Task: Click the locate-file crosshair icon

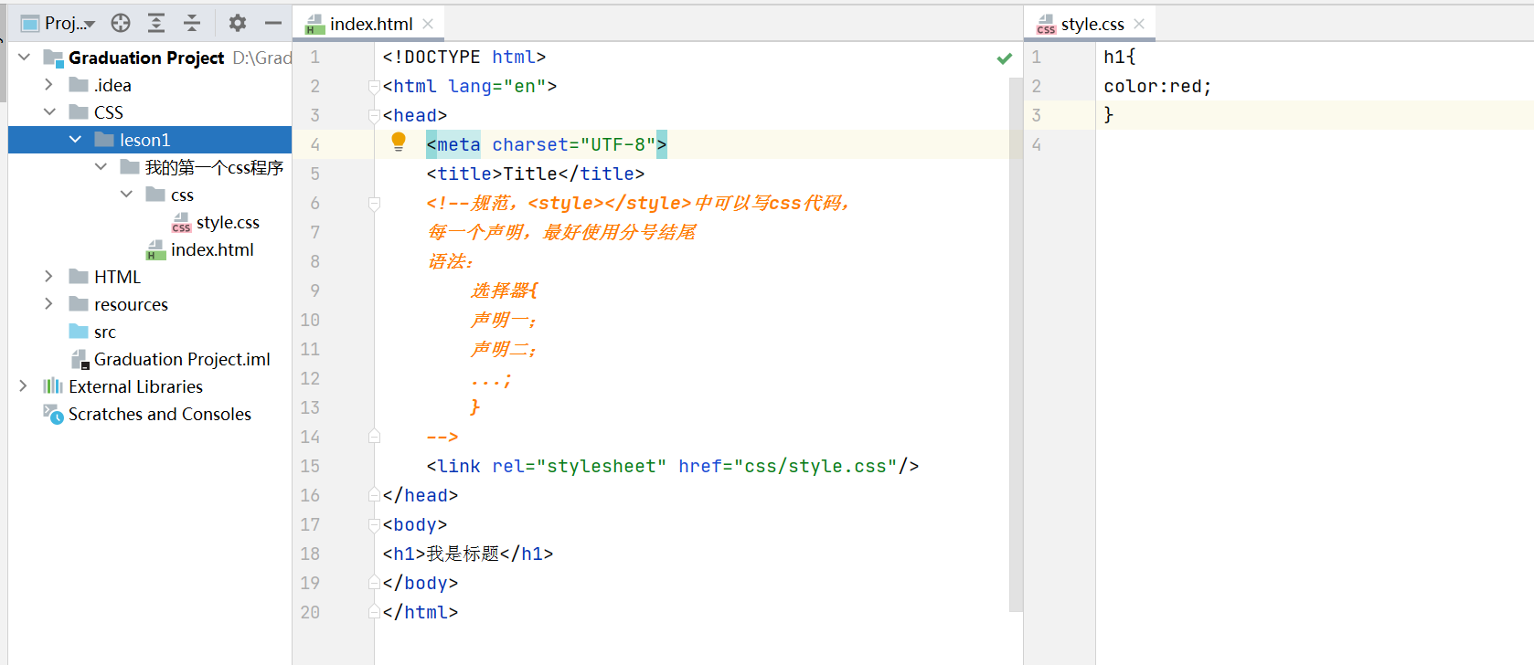Action: (121, 23)
